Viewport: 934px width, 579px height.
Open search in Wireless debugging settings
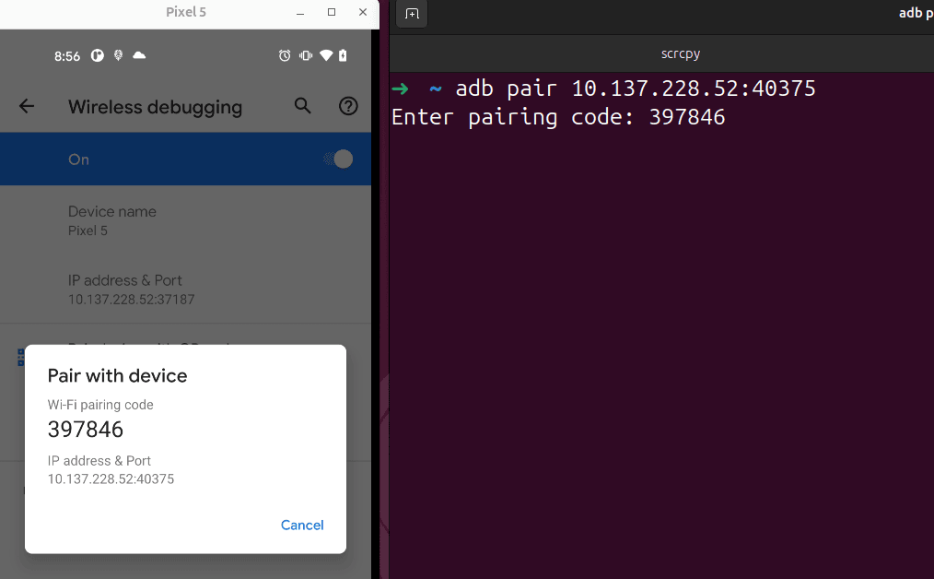click(303, 105)
